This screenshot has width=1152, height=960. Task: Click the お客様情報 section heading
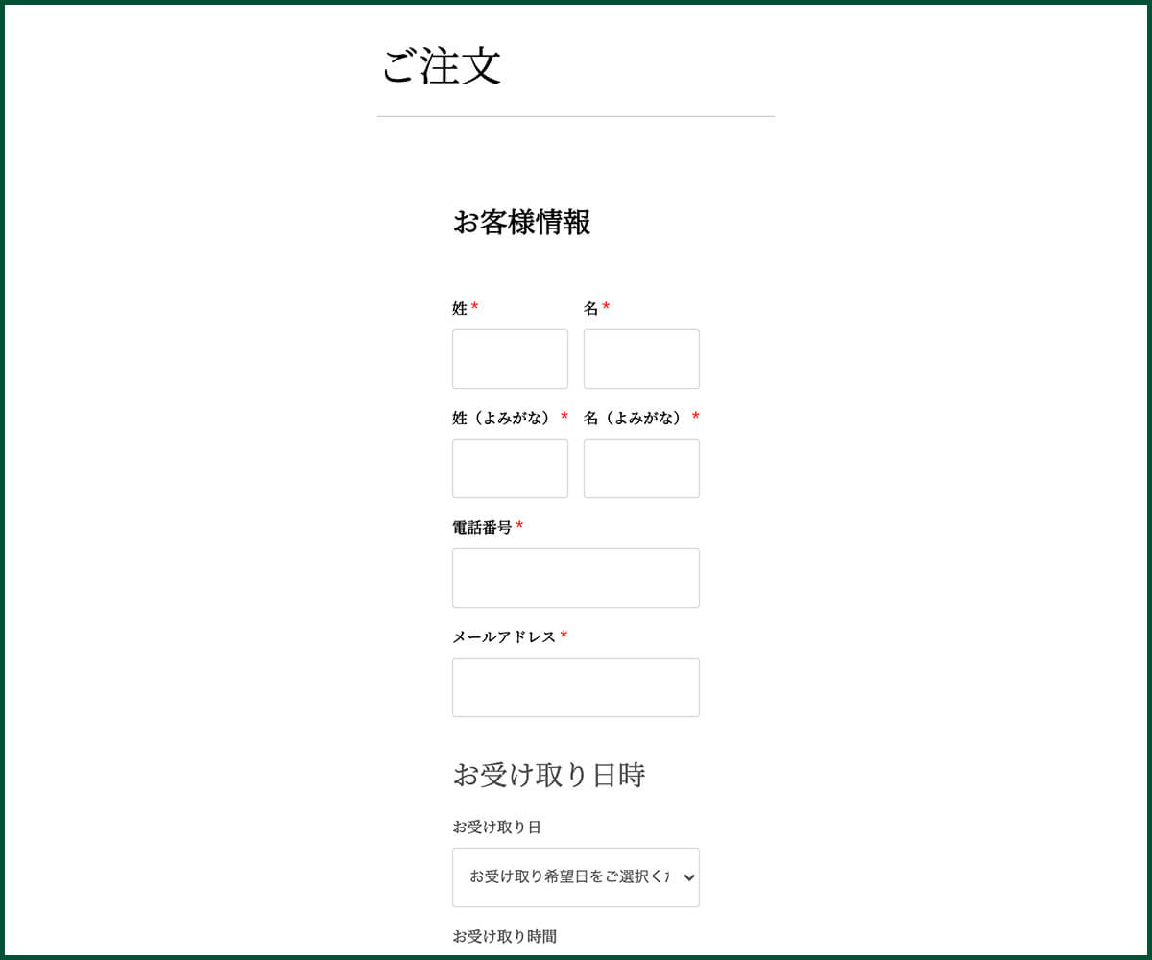tap(521, 223)
